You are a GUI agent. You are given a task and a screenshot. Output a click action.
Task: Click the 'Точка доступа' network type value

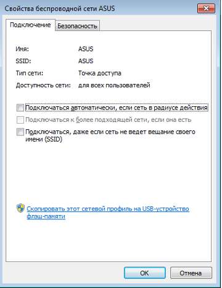pyautogui.click(x=100, y=74)
